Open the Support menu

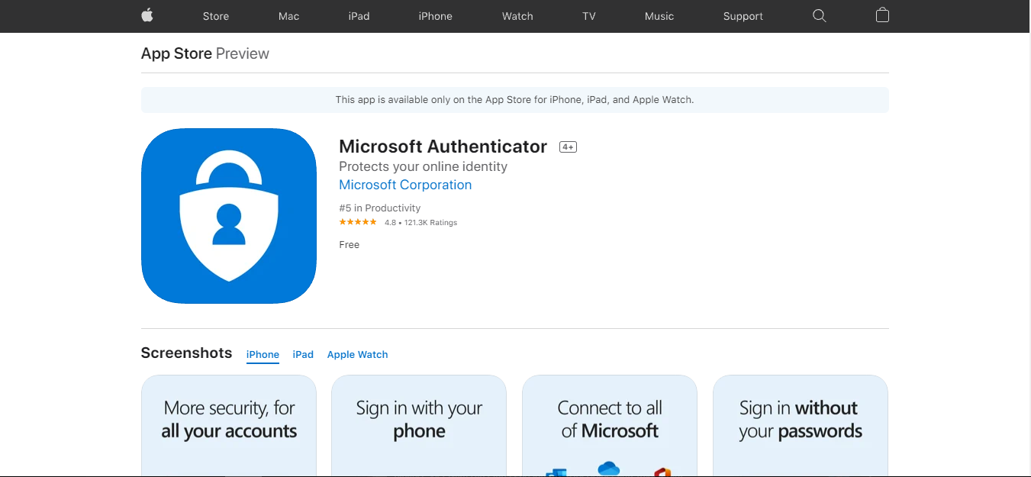click(743, 16)
